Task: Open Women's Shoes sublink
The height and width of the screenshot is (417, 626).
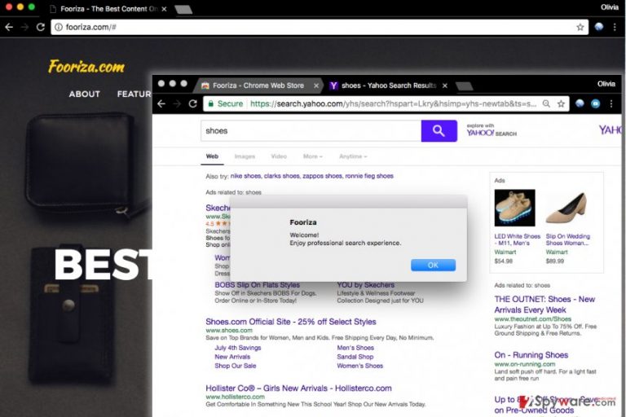Action: 359,366
